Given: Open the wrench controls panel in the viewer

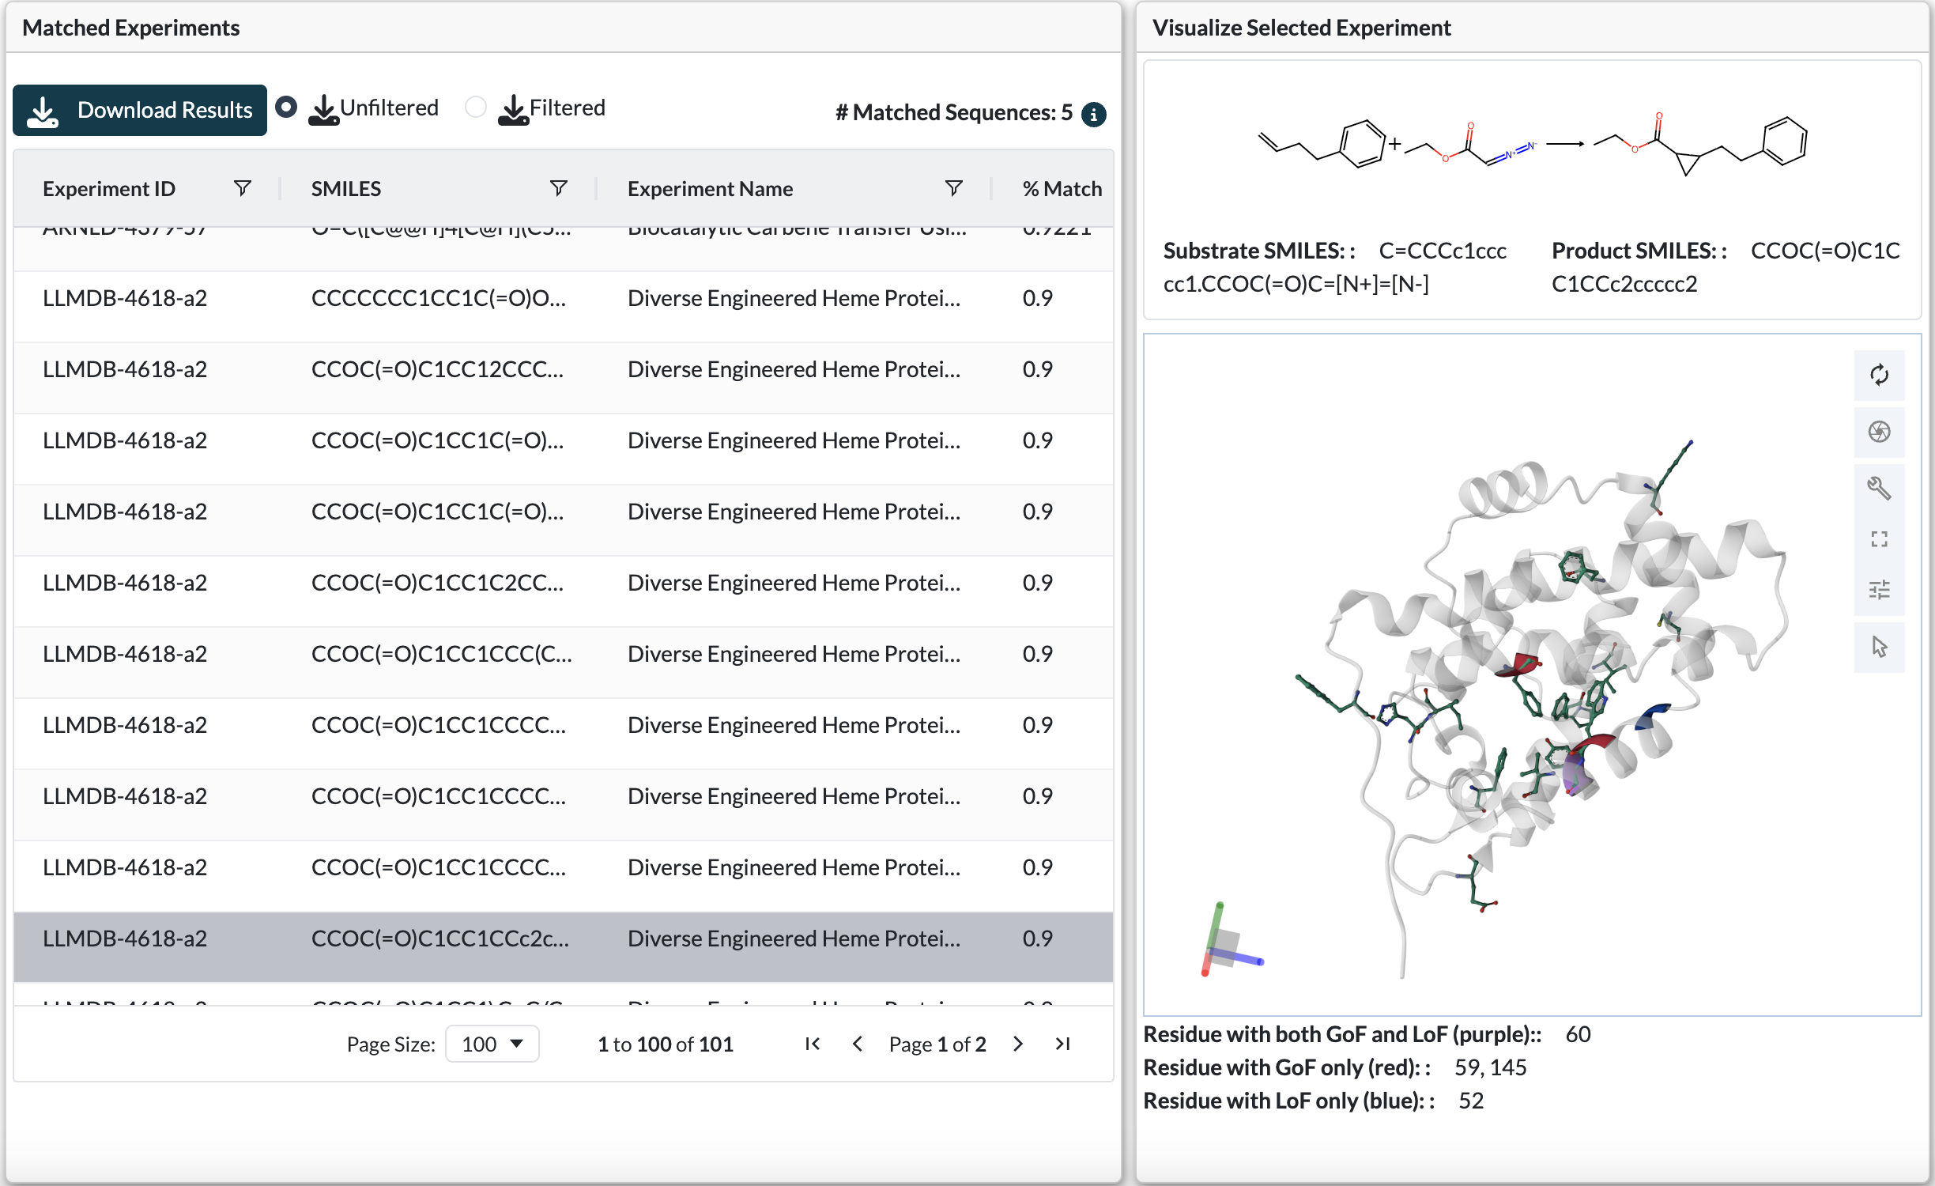Looking at the screenshot, I should click(x=1879, y=488).
